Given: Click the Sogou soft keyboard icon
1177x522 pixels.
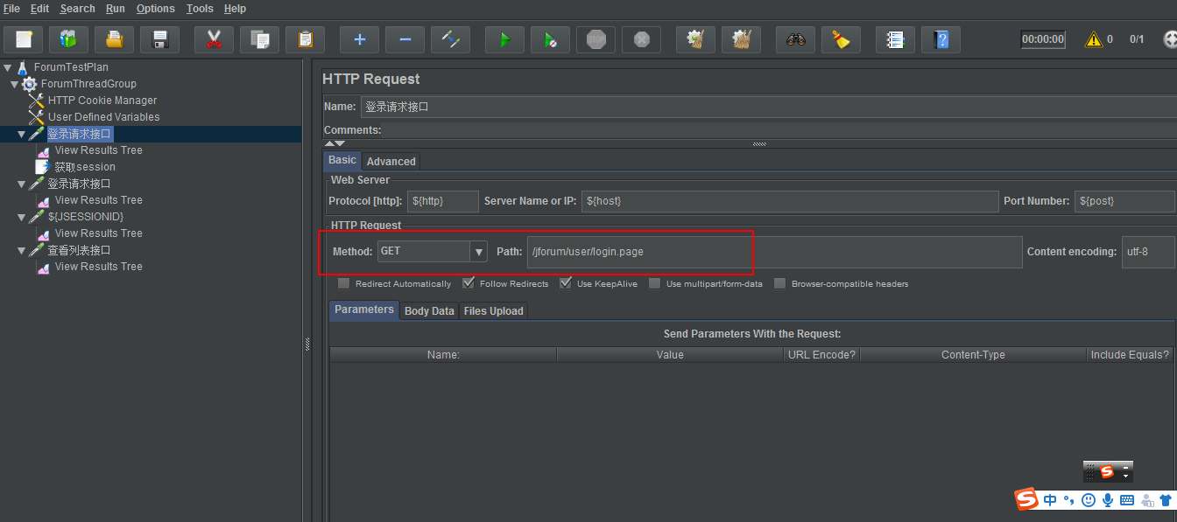Looking at the screenshot, I should click(1127, 500).
